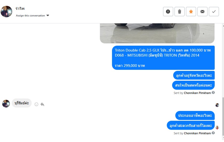Open รำไพ's profile picture in header
The image size is (224, 142).
point(6,12)
